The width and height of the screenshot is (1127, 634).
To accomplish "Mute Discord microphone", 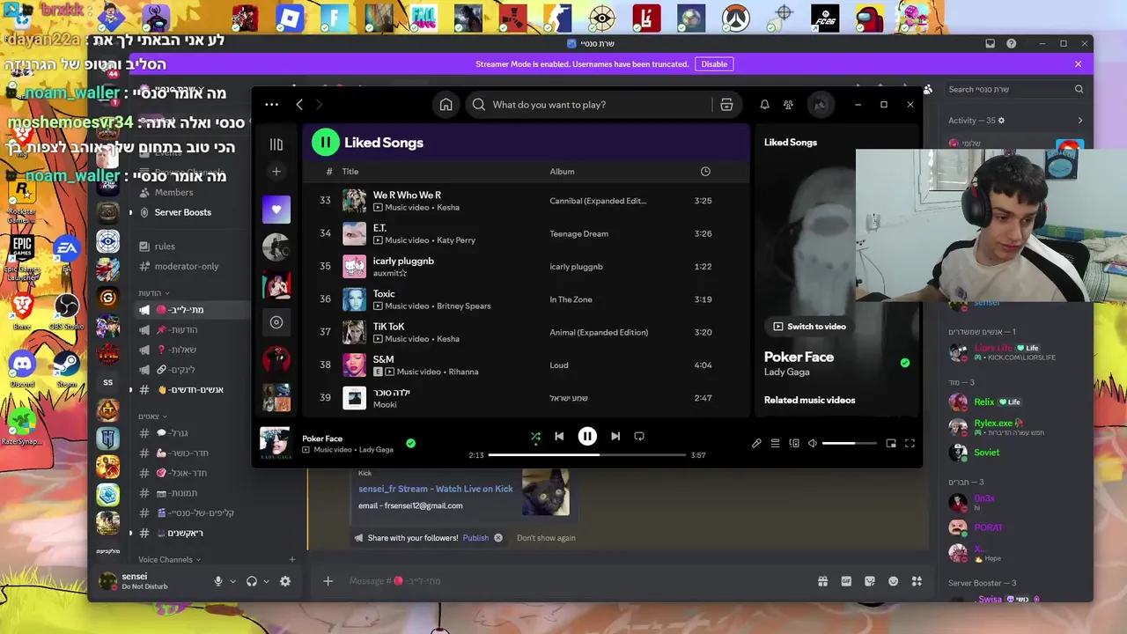I will click(218, 581).
